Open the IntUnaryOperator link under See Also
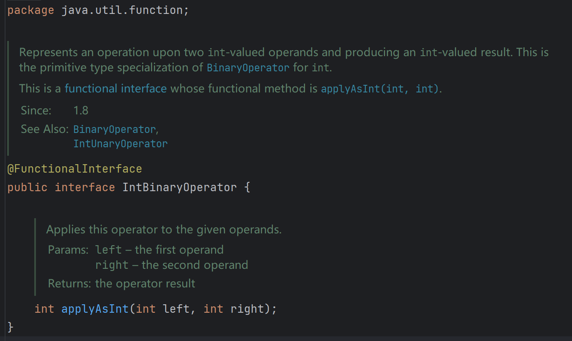572x341 pixels. tap(120, 144)
